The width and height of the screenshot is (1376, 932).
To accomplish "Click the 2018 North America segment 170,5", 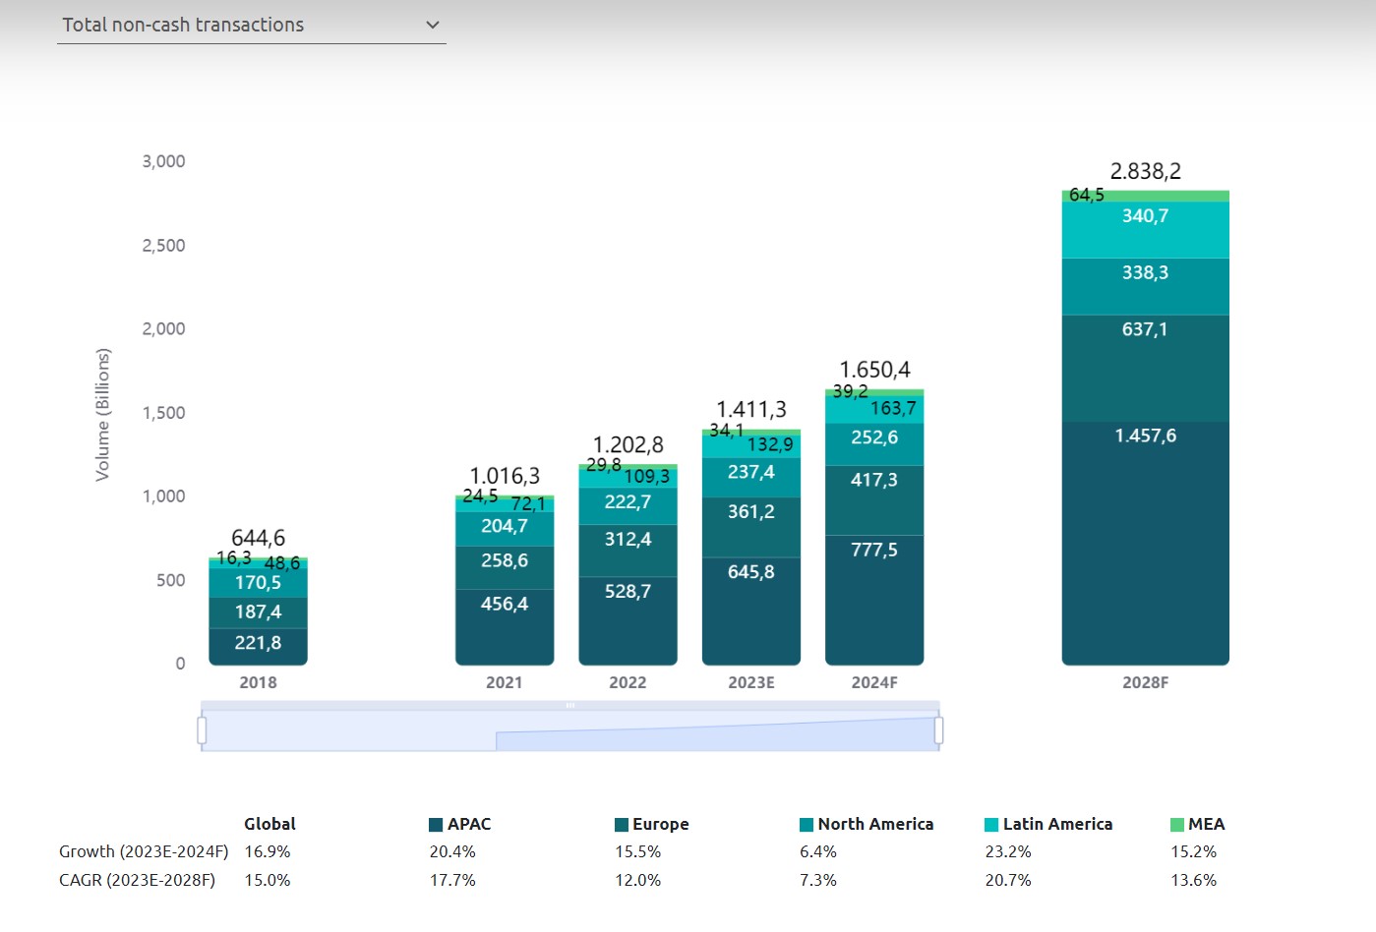I will coord(258,583).
